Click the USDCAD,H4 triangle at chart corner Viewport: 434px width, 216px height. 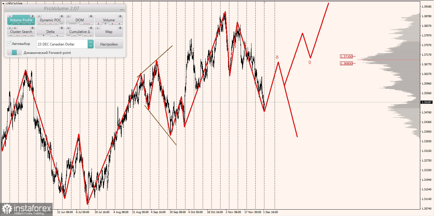(3, 3)
